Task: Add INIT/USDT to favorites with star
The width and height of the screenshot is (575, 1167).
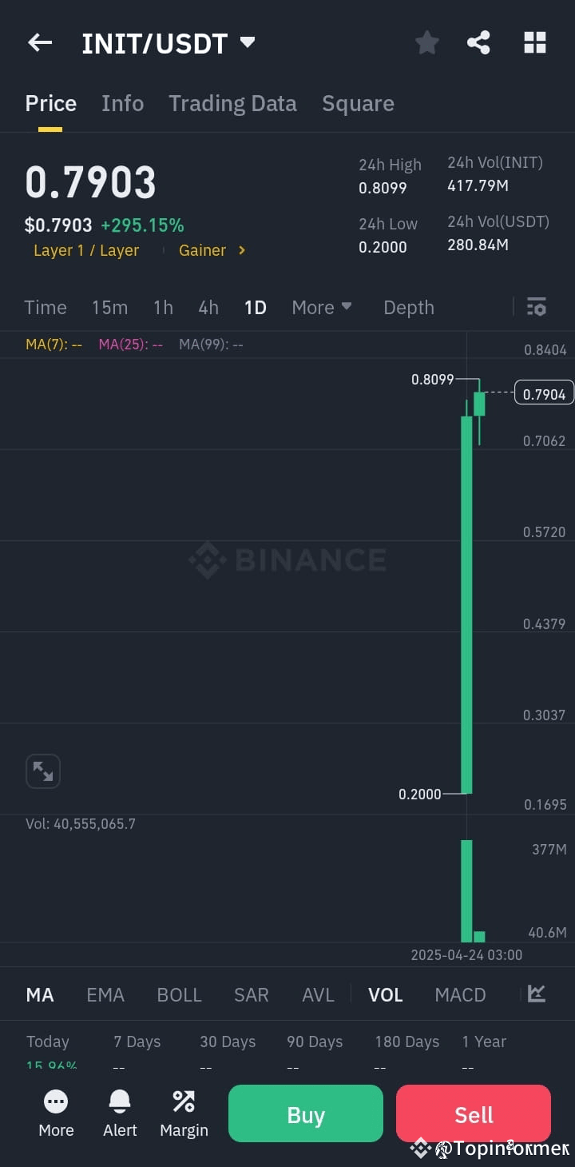Action: [427, 43]
